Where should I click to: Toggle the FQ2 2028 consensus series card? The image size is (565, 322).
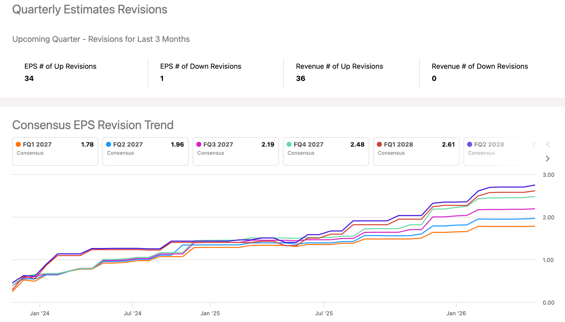click(x=499, y=151)
